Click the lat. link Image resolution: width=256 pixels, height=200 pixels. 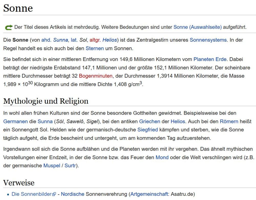coord(74,40)
